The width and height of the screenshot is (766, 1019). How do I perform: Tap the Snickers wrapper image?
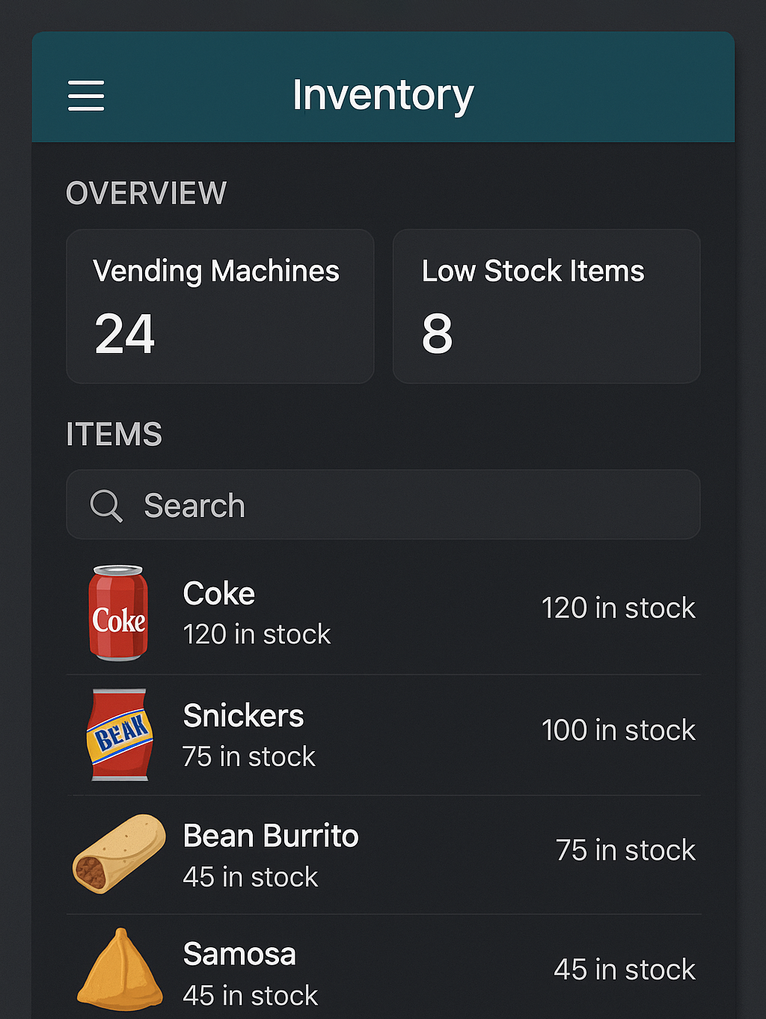[x=120, y=735]
